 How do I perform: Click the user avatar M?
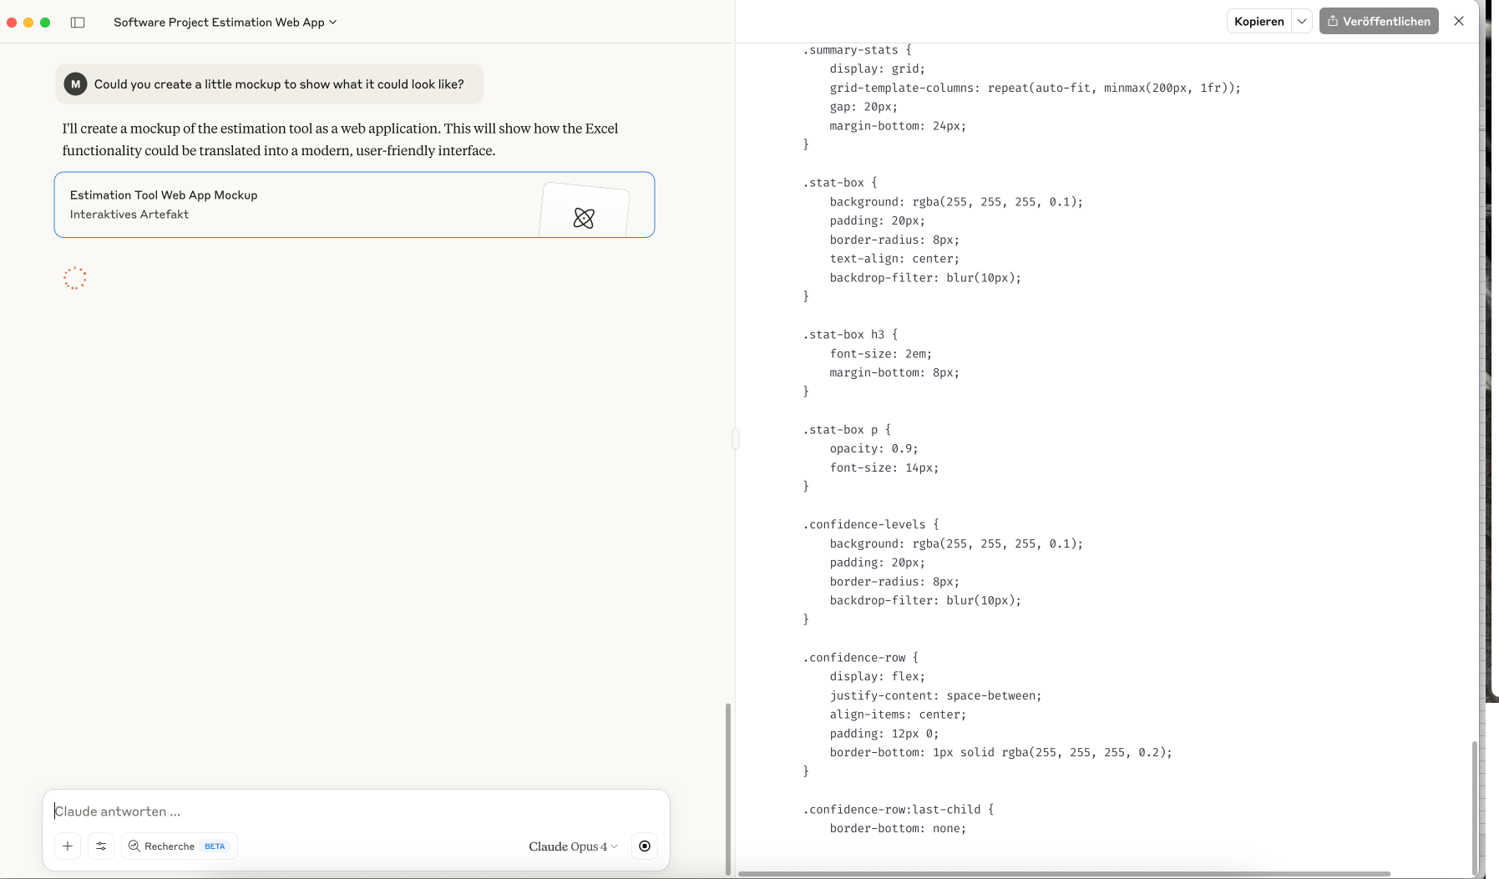coord(75,84)
